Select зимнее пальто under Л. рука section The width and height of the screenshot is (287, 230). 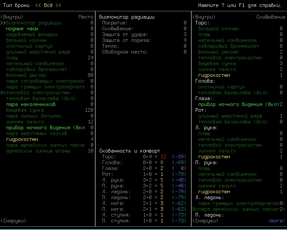click(x=240, y=151)
